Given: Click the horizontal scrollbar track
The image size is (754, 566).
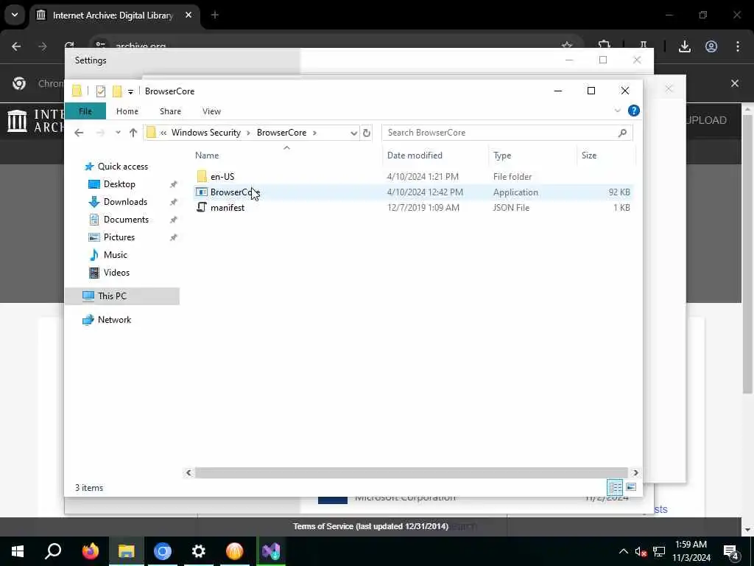Looking at the screenshot, I should pyautogui.click(x=411, y=472).
